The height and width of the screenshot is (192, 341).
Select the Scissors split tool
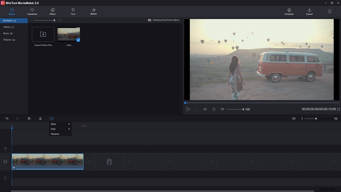point(40,119)
